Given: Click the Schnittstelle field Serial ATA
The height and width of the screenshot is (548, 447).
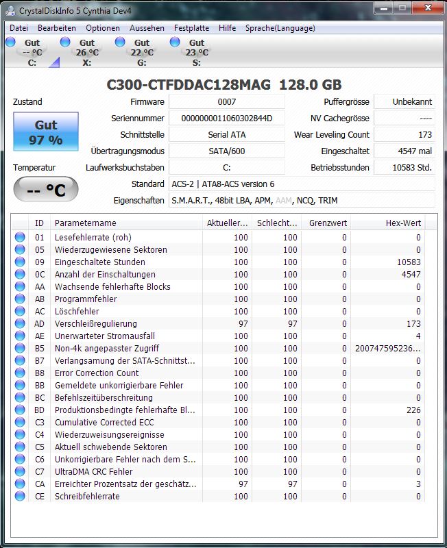Looking at the screenshot, I should coord(227,134).
